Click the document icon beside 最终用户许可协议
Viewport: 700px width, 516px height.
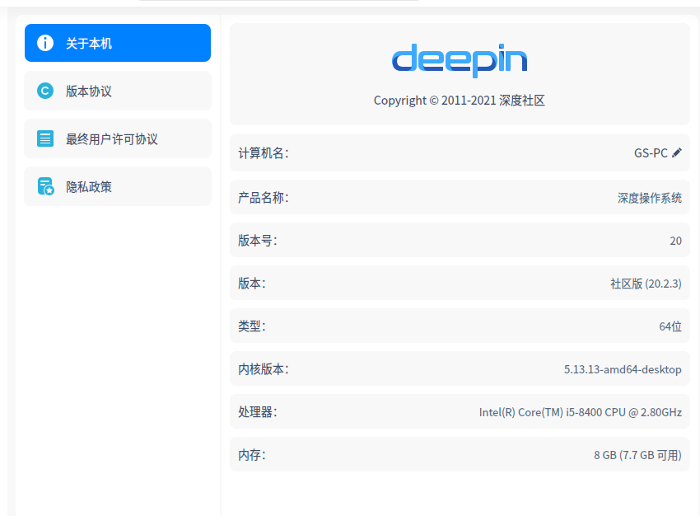pos(45,138)
